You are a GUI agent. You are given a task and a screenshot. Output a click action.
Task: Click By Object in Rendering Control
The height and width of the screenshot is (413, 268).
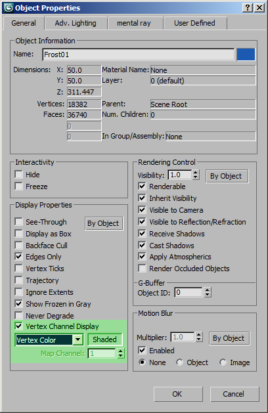pyautogui.click(x=226, y=176)
